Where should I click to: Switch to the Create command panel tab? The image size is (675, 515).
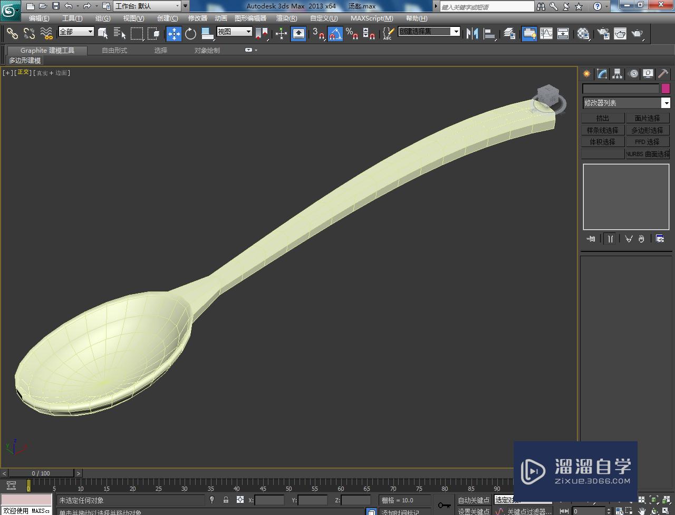tap(586, 74)
